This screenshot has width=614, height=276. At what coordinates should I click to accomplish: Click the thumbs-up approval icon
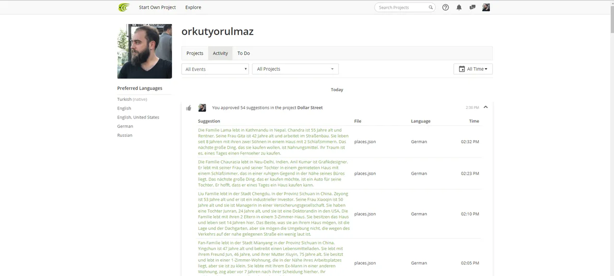coord(189,108)
